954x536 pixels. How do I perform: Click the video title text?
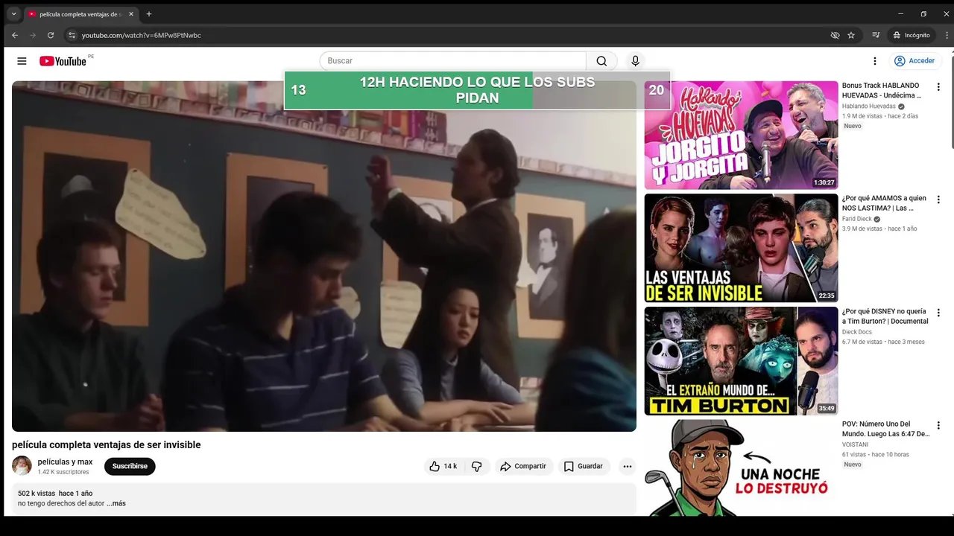[x=106, y=444]
